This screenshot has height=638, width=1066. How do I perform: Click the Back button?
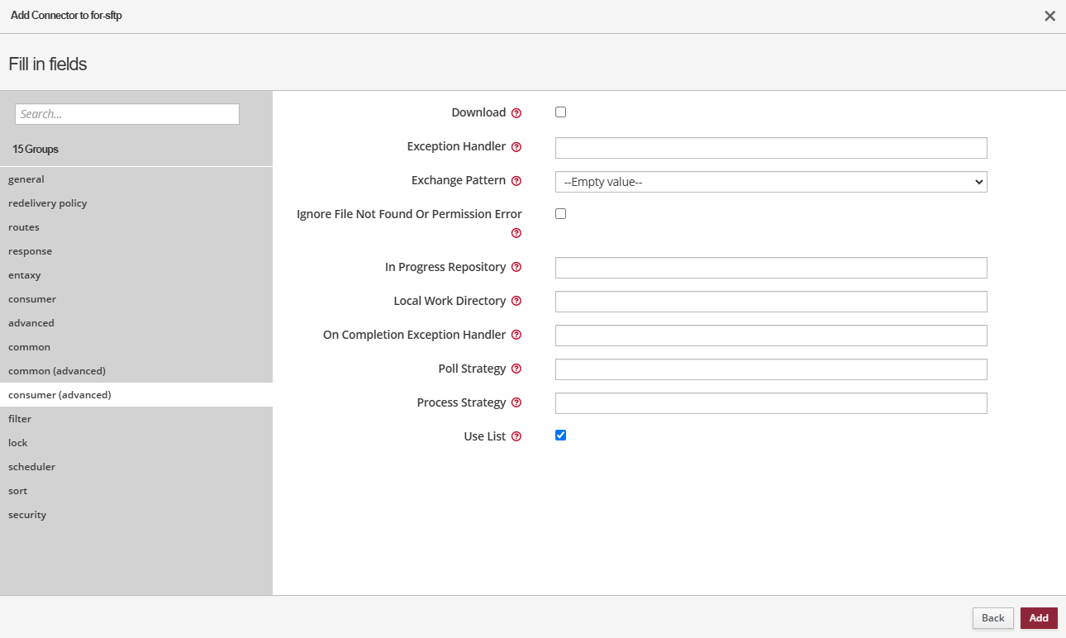click(x=992, y=618)
